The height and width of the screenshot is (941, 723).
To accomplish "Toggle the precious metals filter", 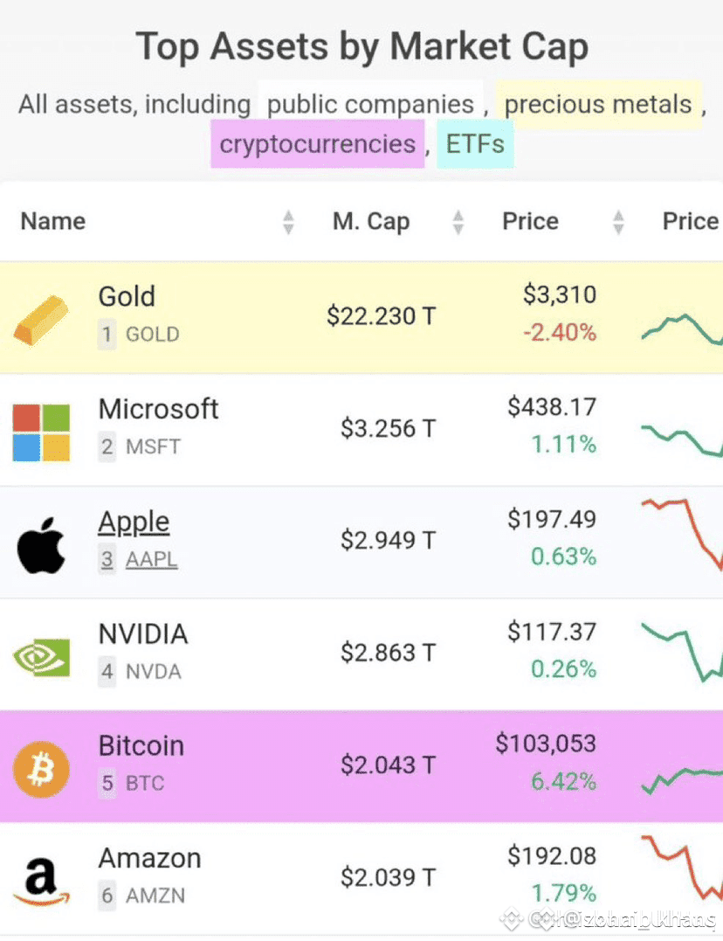I will click(x=598, y=105).
